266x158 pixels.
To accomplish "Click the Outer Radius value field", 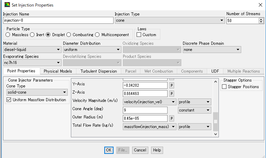I will 145,118.
